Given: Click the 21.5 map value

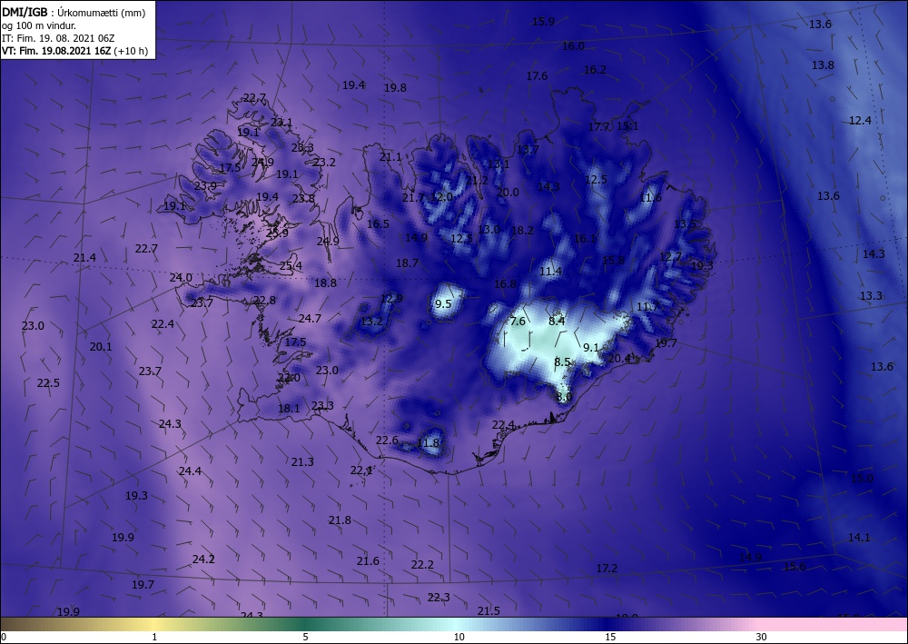Looking at the screenshot, I should tap(489, 611).
